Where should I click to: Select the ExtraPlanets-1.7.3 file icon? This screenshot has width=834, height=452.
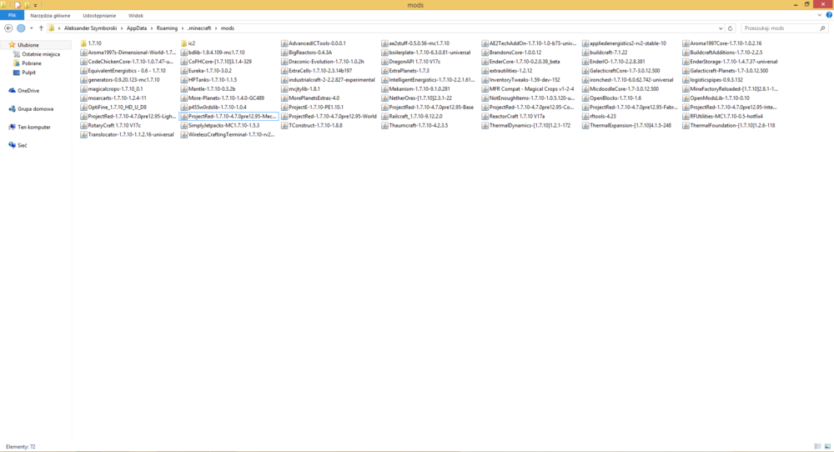tap(384, 71)
